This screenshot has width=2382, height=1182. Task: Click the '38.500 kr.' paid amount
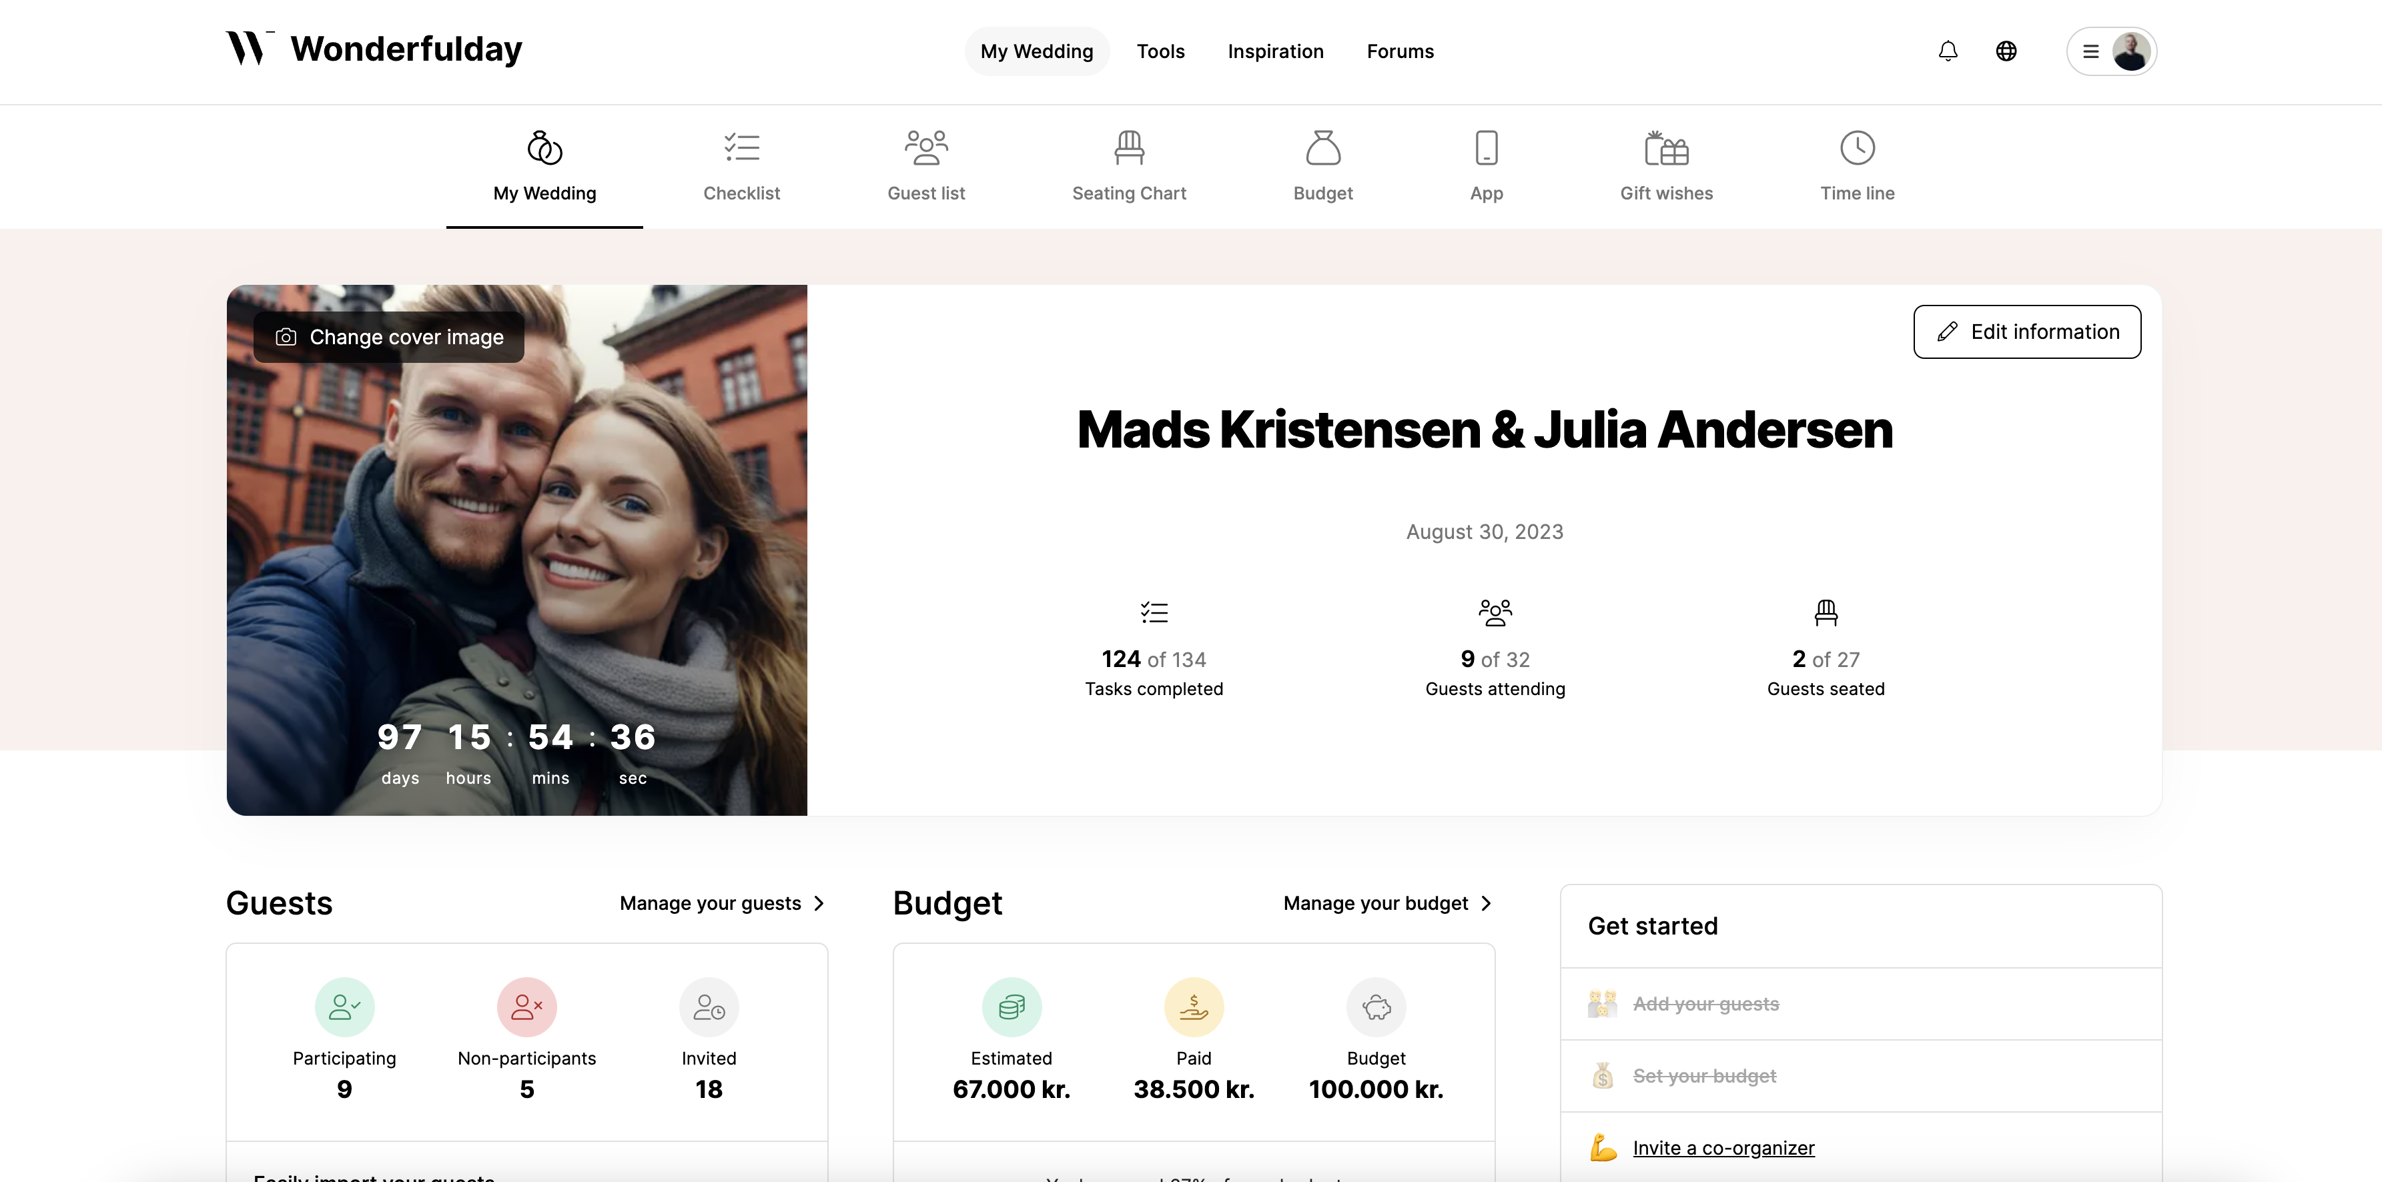pos(1194,1089)
